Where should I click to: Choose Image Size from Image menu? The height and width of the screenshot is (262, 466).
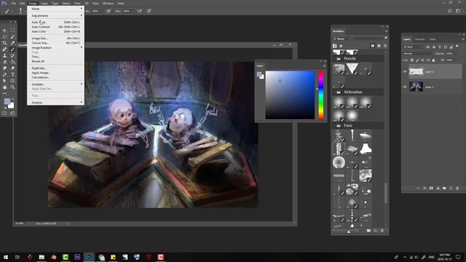coord(55,39)
